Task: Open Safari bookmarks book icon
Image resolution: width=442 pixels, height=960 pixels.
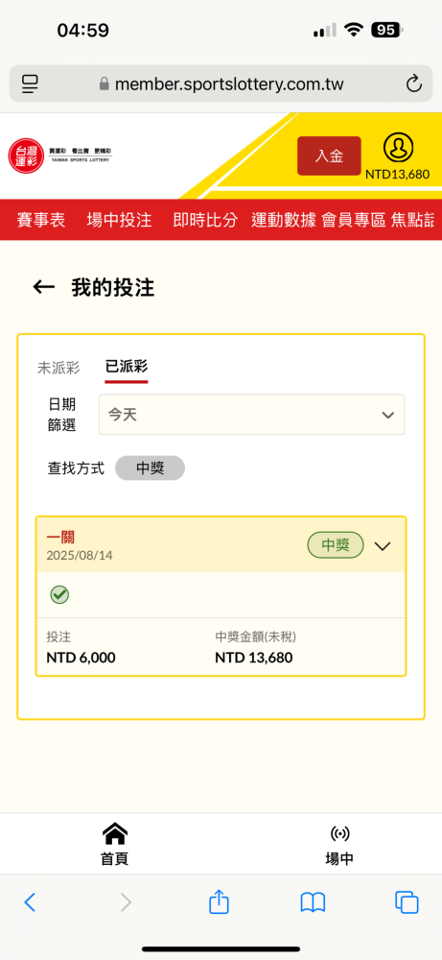Action: coord(313,902)
